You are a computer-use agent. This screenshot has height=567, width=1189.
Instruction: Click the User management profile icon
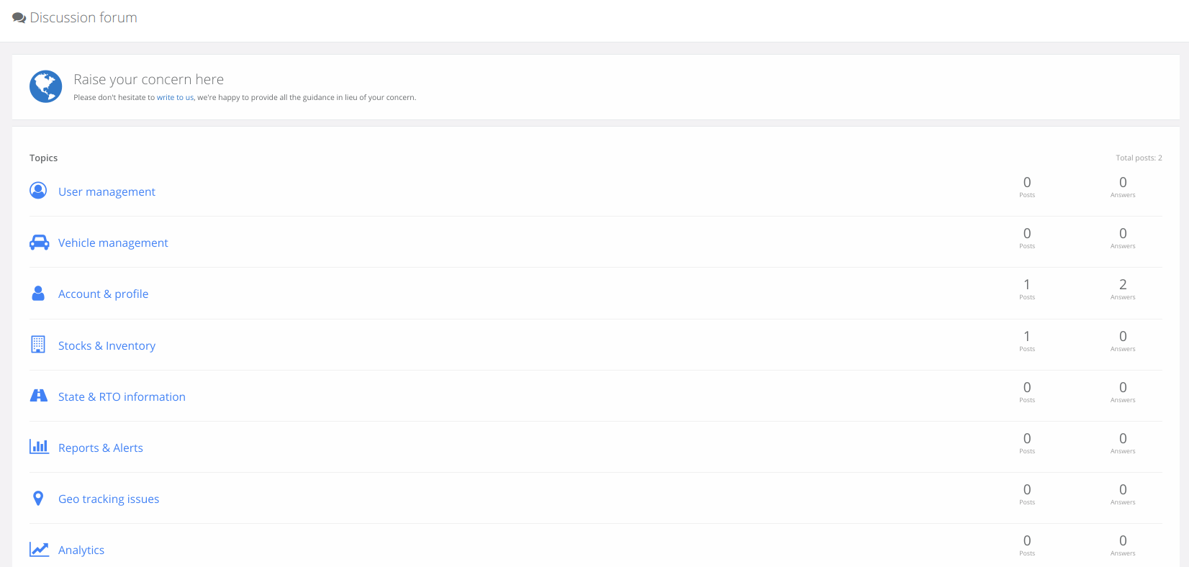pos(38,191)
